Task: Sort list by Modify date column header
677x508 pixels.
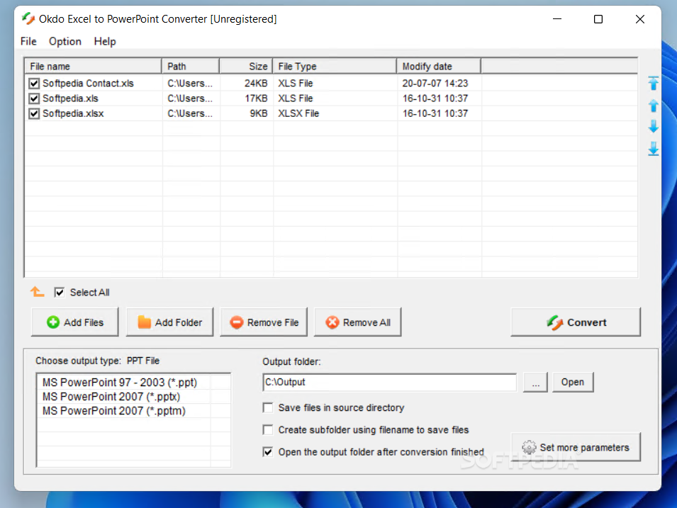Action: [439, 66]
